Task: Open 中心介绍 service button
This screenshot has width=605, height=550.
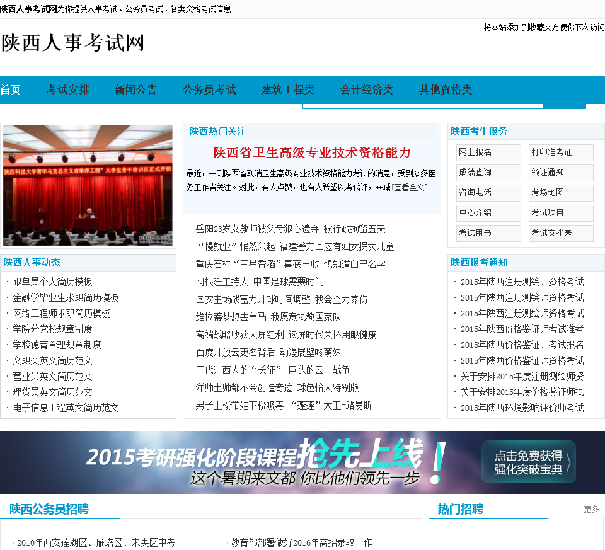Action: 488,213
